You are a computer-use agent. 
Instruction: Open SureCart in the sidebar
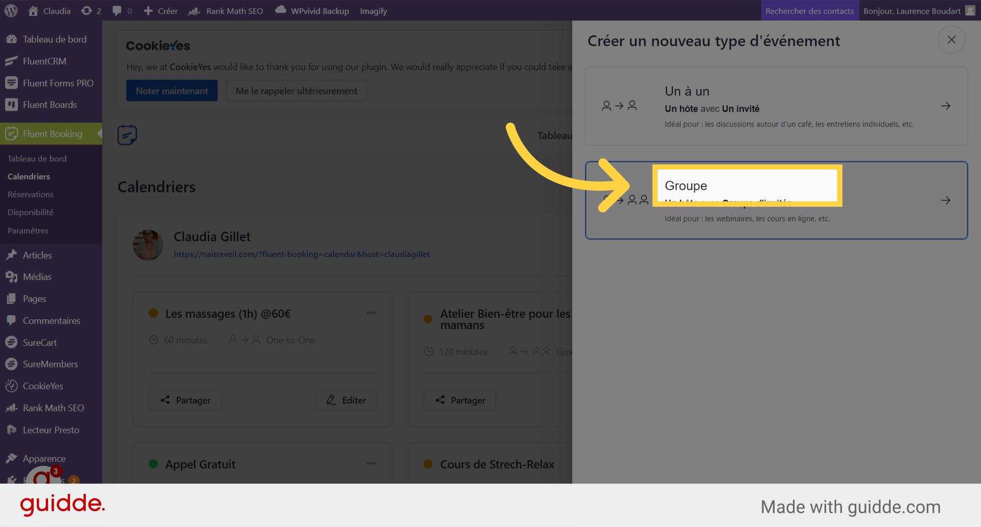(x=51, y=343)
